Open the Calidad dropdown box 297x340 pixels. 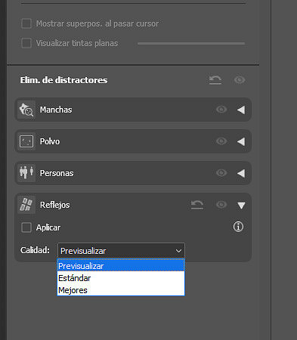(121, 251)
